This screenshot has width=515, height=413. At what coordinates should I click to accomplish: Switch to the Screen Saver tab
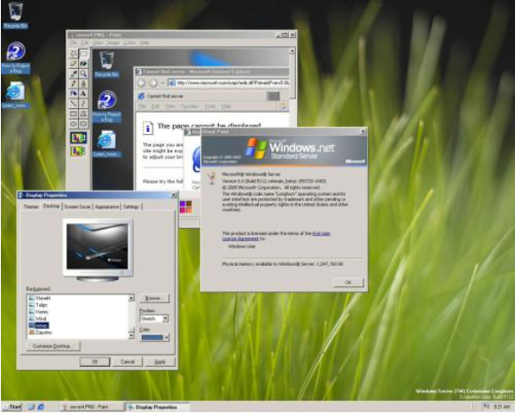(77, 206)
